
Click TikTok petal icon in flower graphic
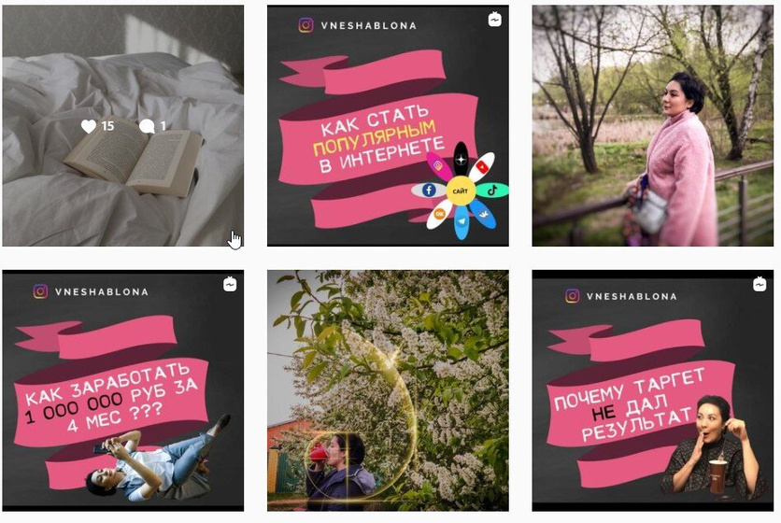click(492, 190)
